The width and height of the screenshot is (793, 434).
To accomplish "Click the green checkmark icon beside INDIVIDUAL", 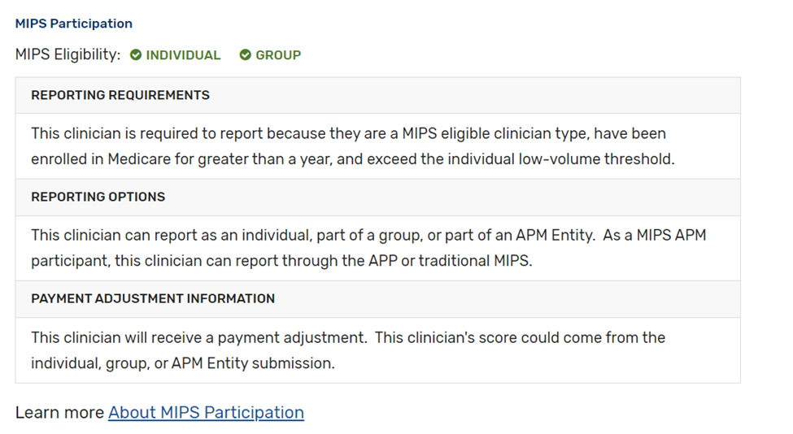I will click(x=136, y=55).
